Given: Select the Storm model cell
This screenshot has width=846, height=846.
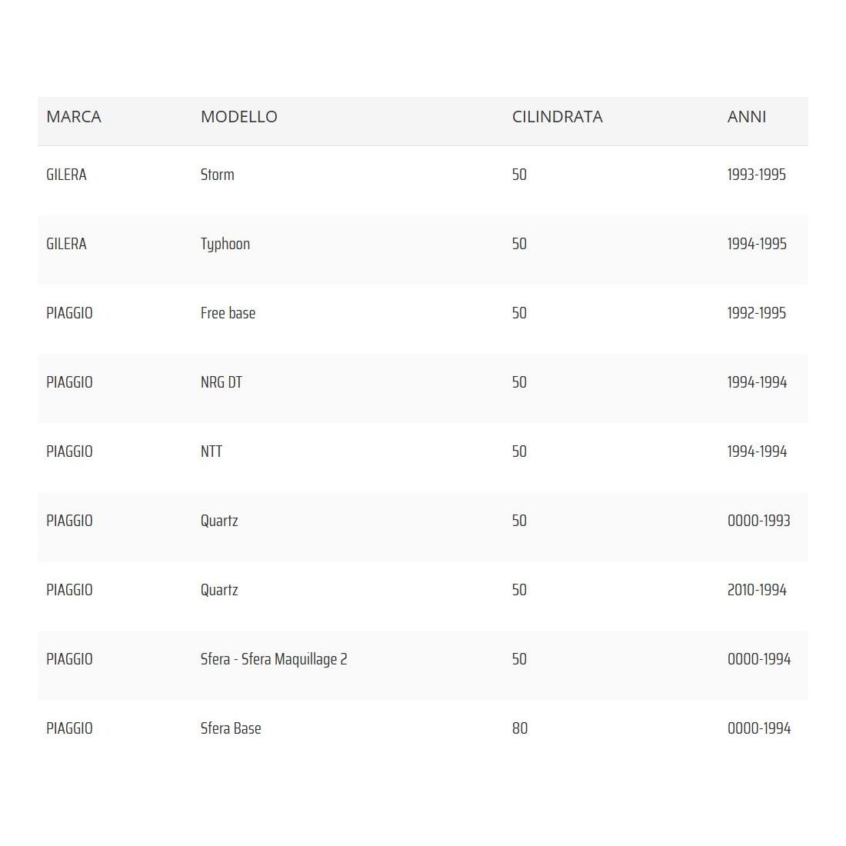Looking at the screenshot, I should 218,175.
